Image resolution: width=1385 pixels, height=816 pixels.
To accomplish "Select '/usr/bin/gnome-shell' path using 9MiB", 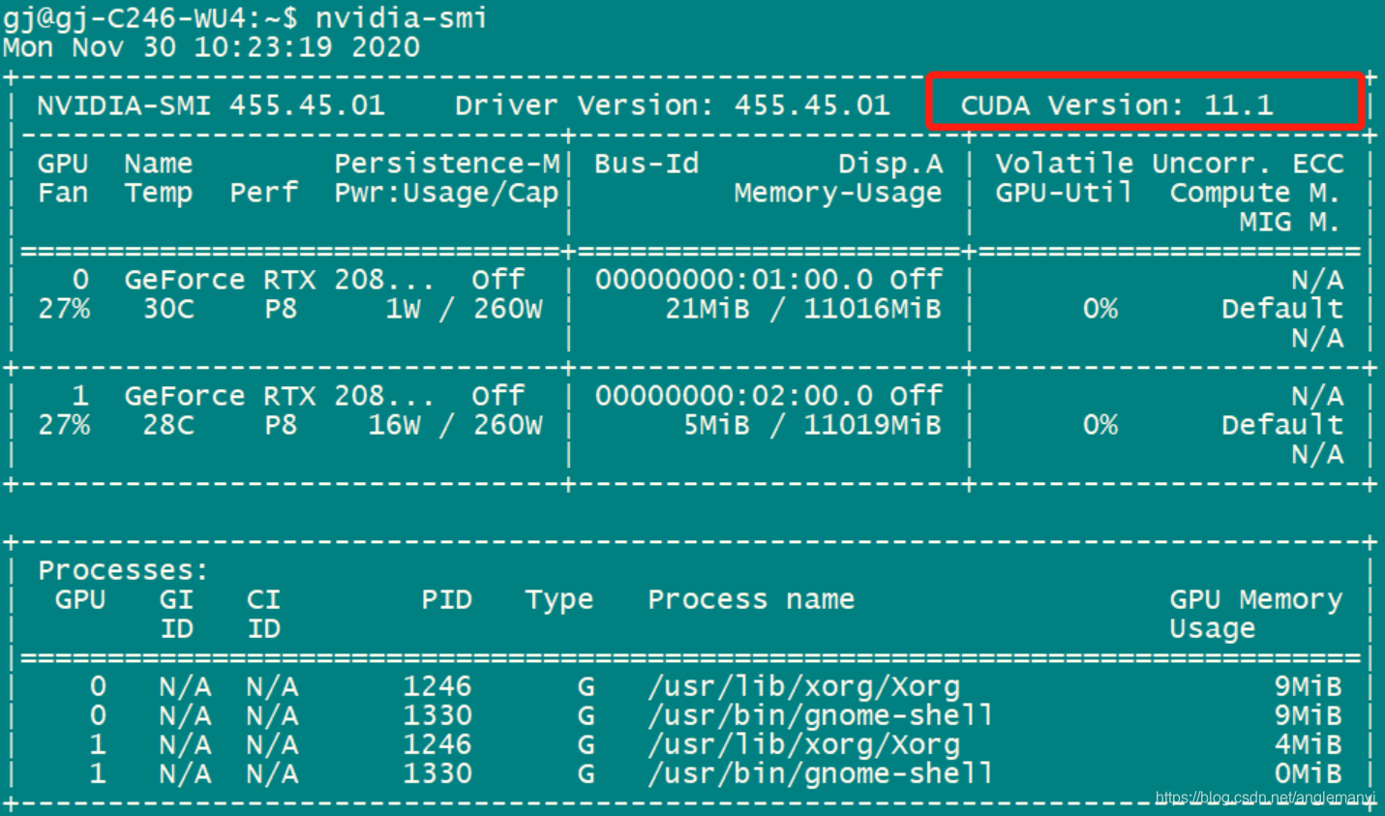I will (x=821, y=714).
